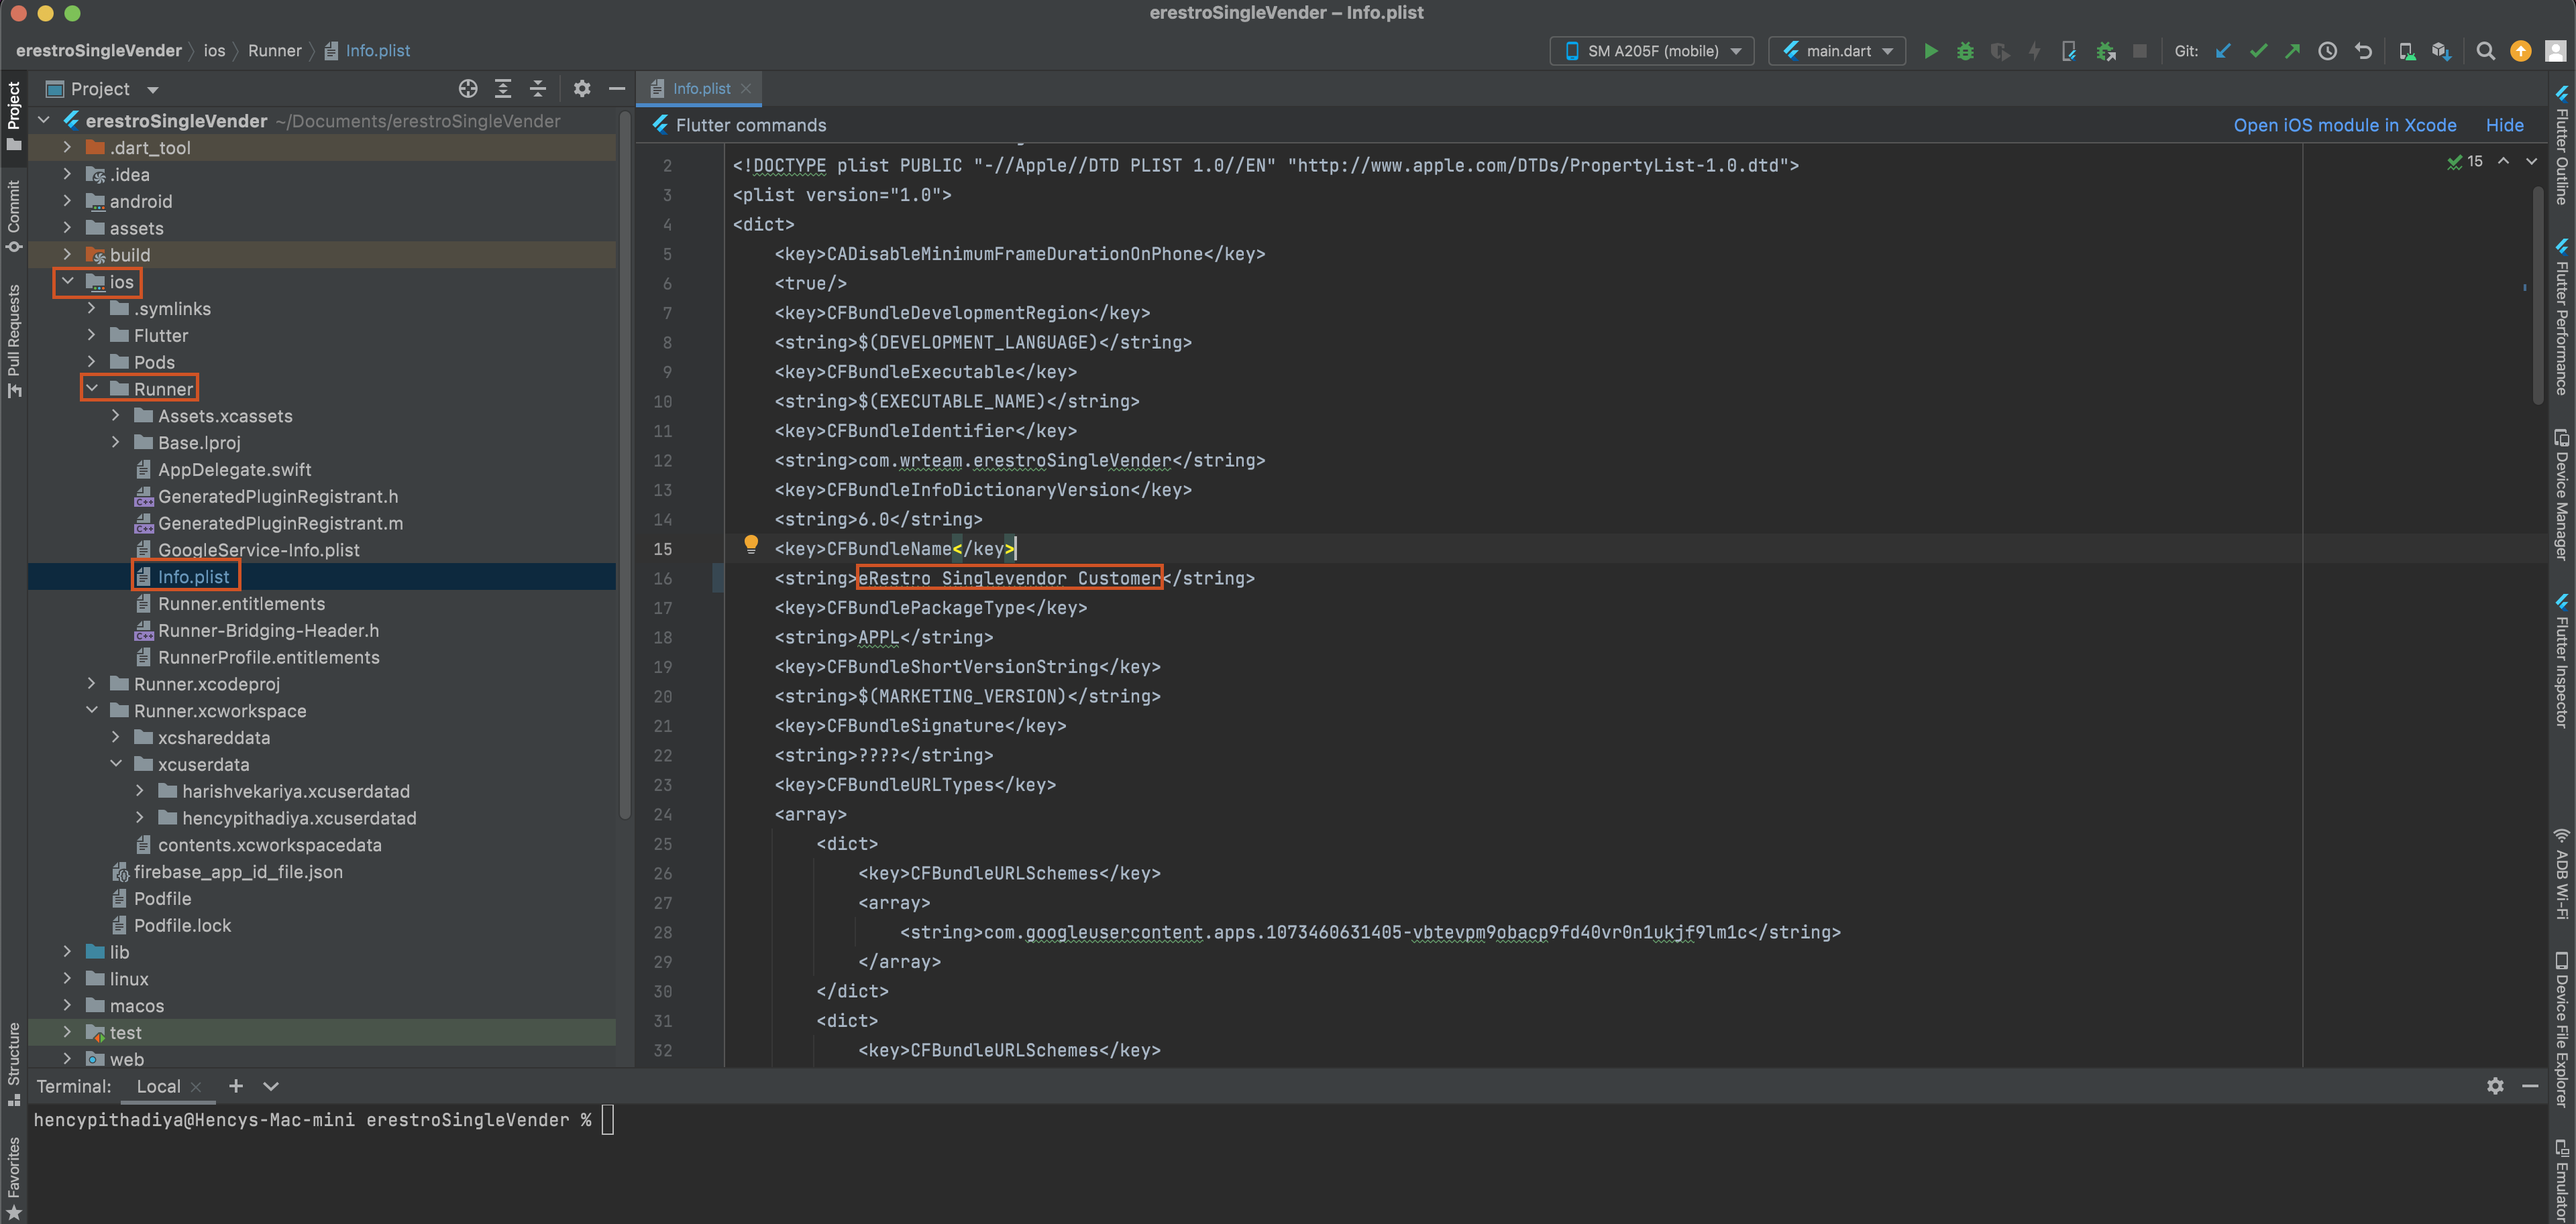Expand the lib folder
Viewport: 2576px width, 1224px height.
pyautogui.click(x=67, y=953)
